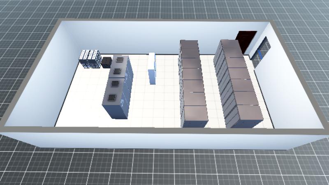
Task: Click the front wall's outer face below the room
Action: click(164, 141)
